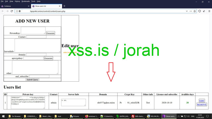
Task: Open the network tray icon
Action: (185, 116)
